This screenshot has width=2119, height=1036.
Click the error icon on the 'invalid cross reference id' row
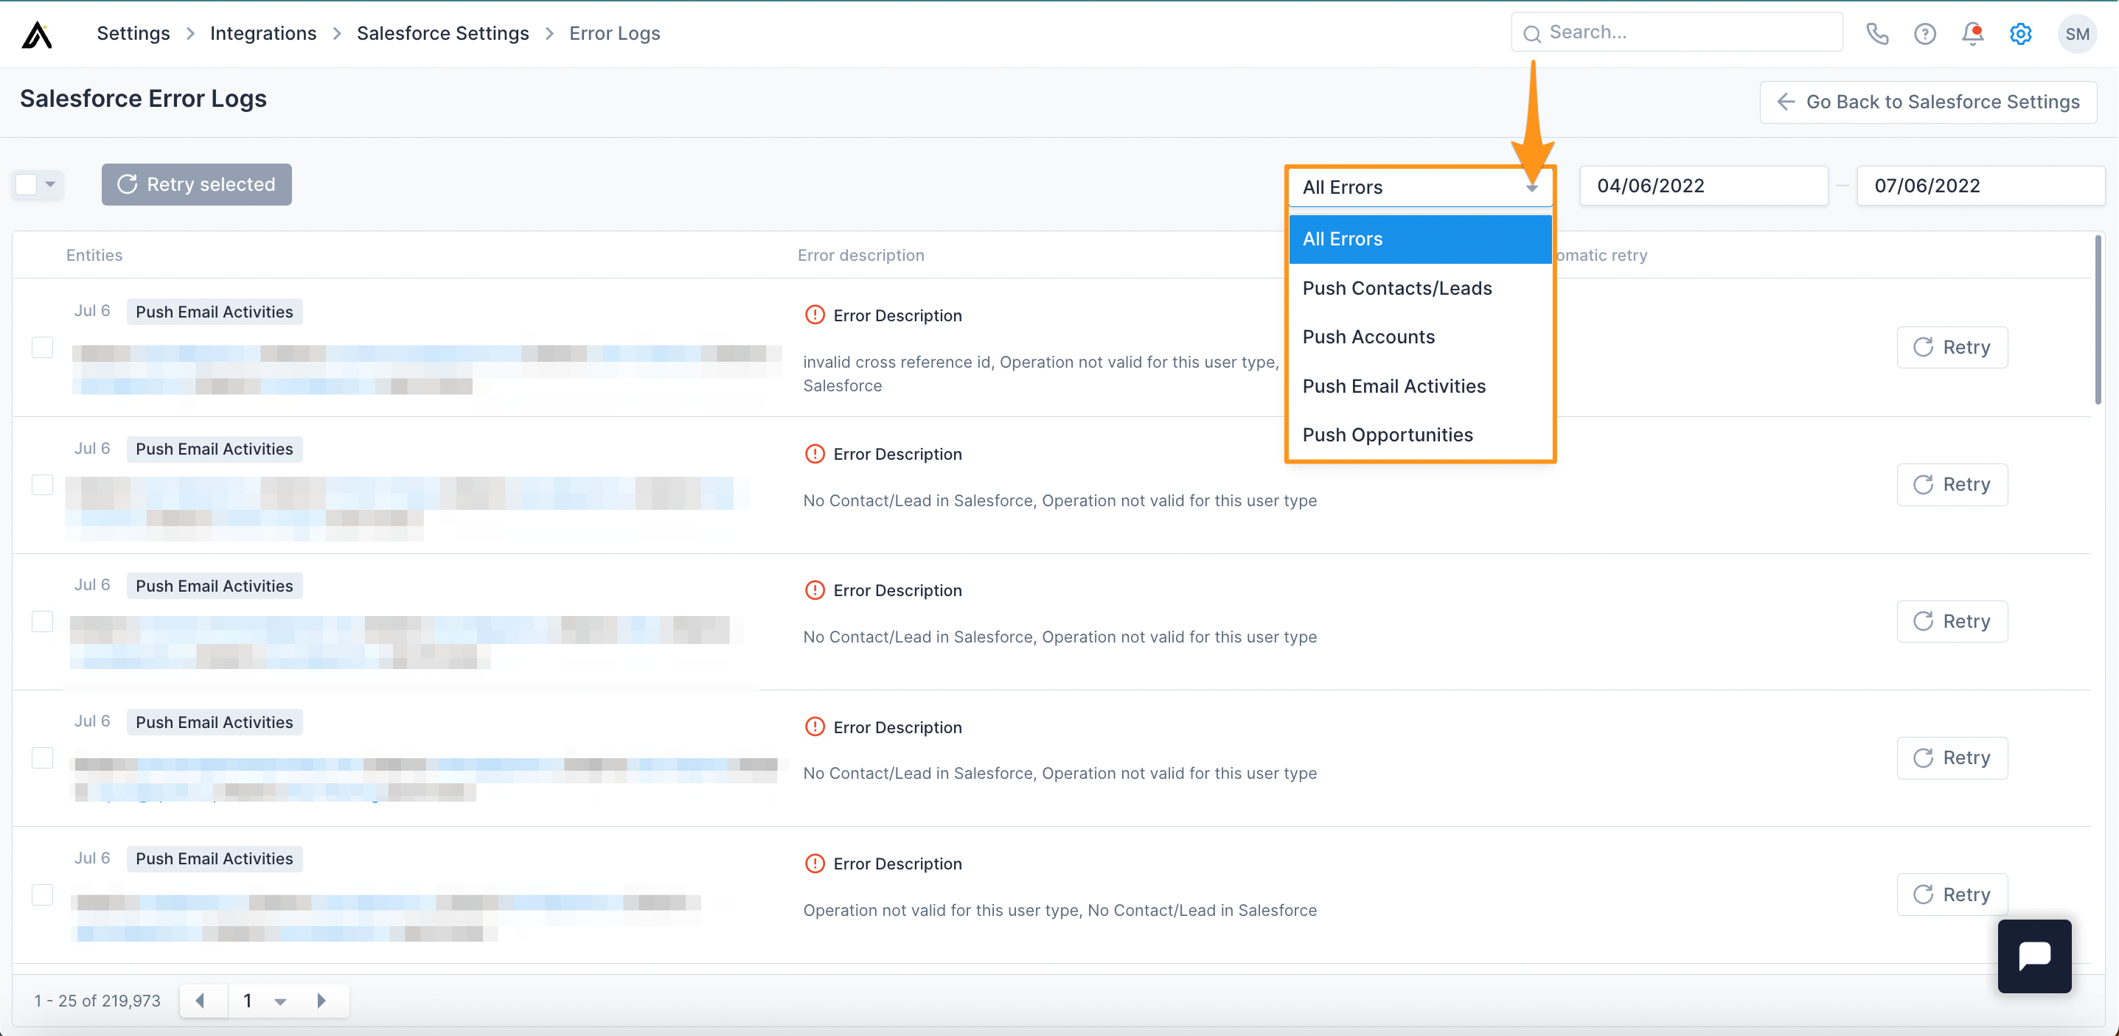pos(815,315)
